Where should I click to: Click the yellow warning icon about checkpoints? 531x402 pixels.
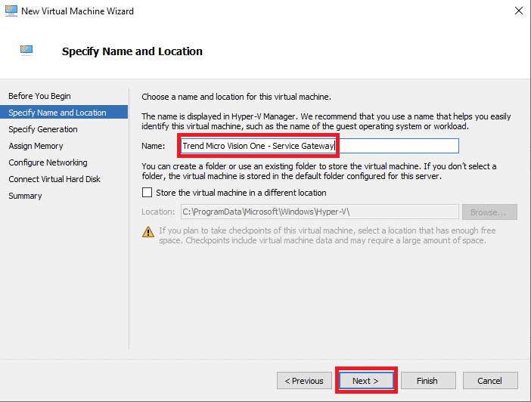(x=148, y=231)
